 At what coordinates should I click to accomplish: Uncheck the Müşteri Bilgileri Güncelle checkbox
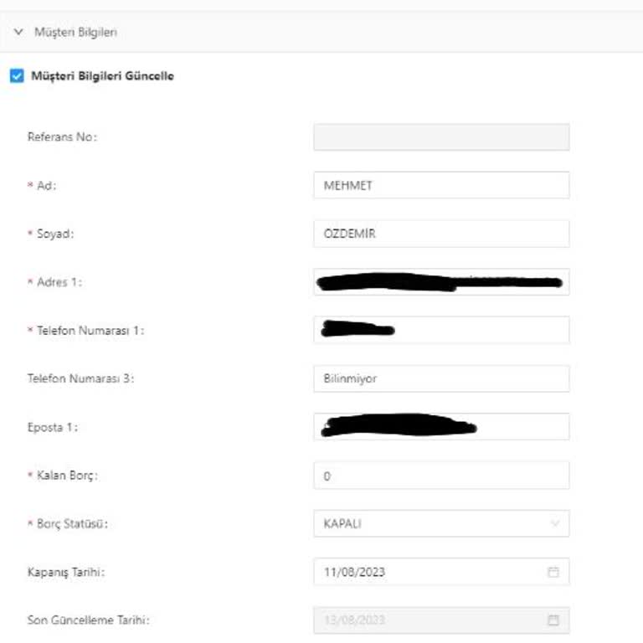coord(17,76)
